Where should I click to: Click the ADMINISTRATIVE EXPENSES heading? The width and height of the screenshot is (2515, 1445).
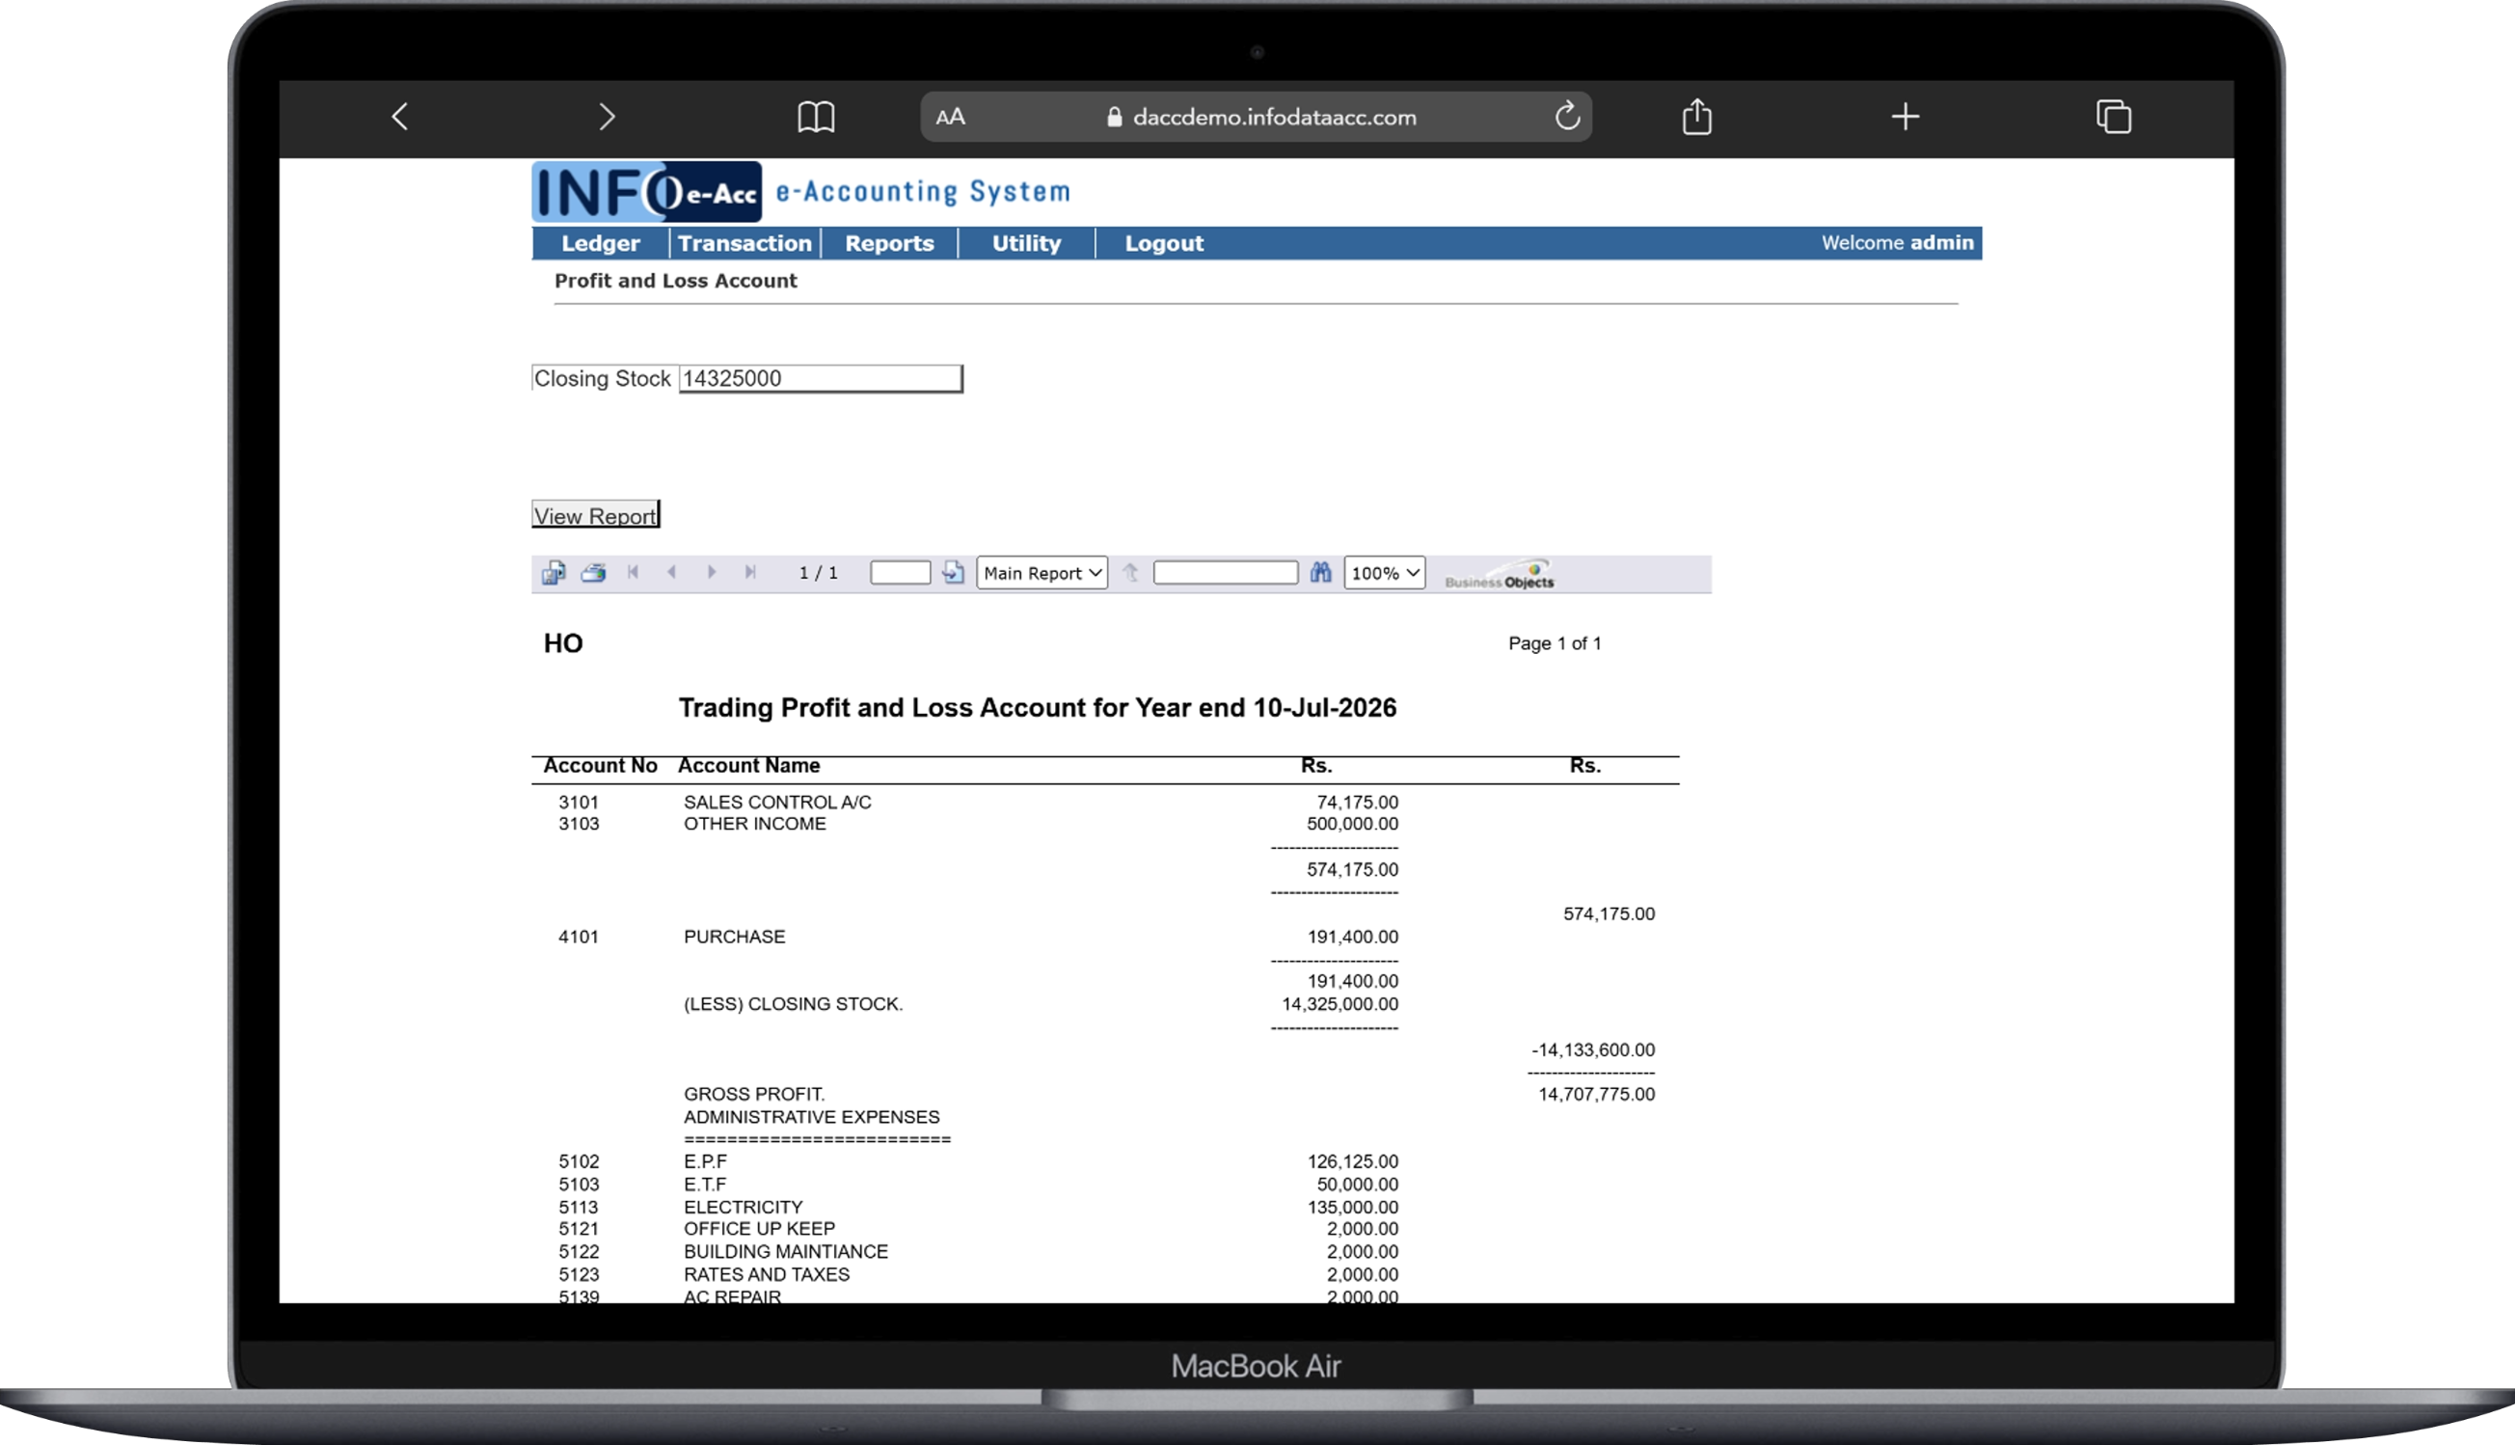[x=812, y=1116]
